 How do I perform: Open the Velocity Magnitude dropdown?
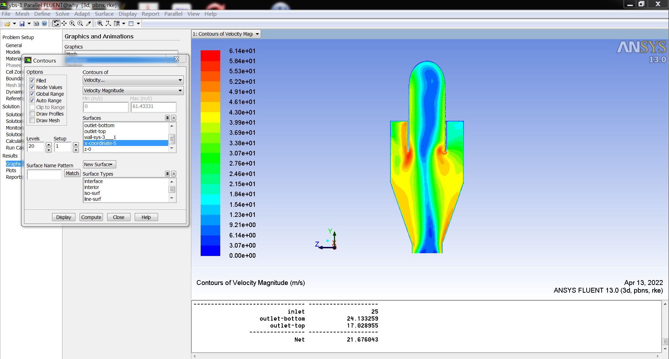point(133,90)
